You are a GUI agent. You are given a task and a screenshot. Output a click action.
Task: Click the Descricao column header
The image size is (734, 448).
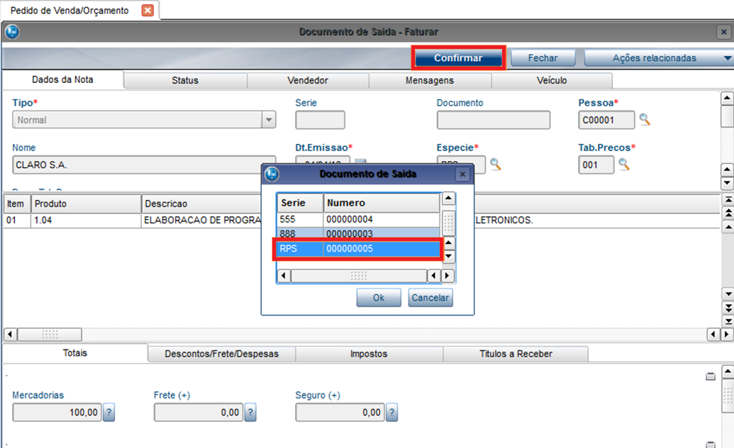coord(201,204)
